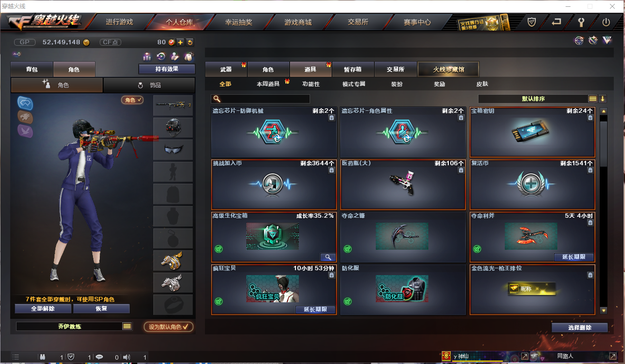Click the trash icon on 宝箱密钥 item

(x=590, y=118)
